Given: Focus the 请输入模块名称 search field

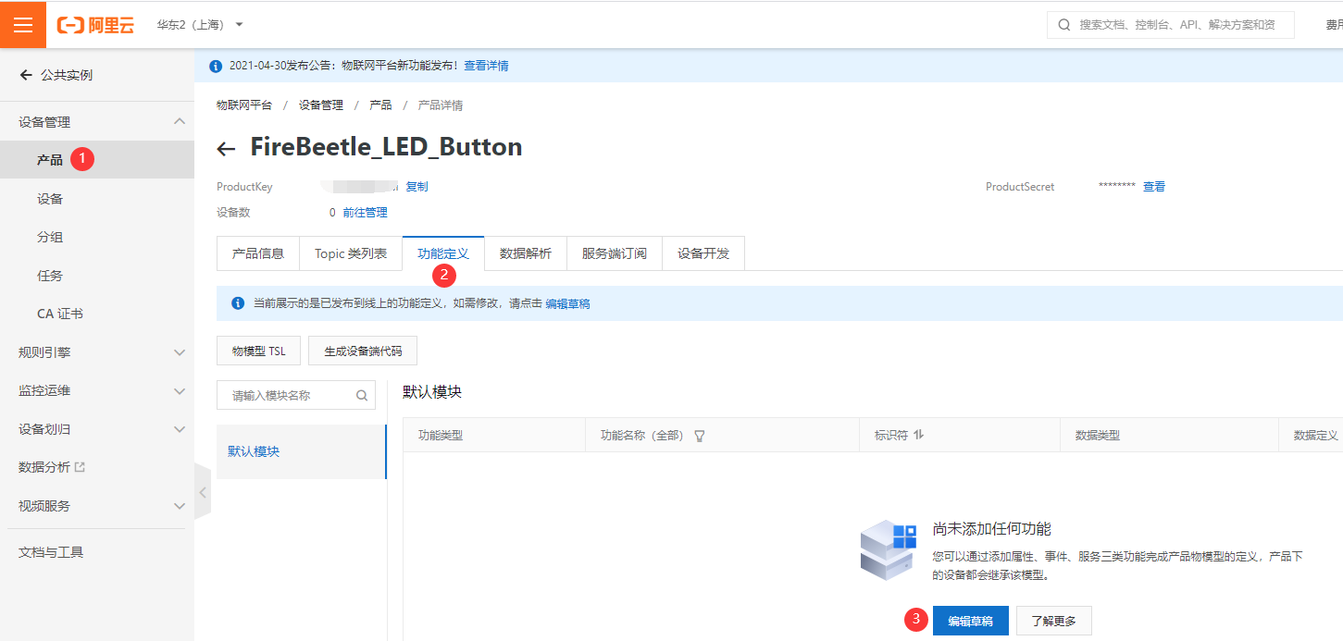Looking at the screenshot, I should coord(296,395).
